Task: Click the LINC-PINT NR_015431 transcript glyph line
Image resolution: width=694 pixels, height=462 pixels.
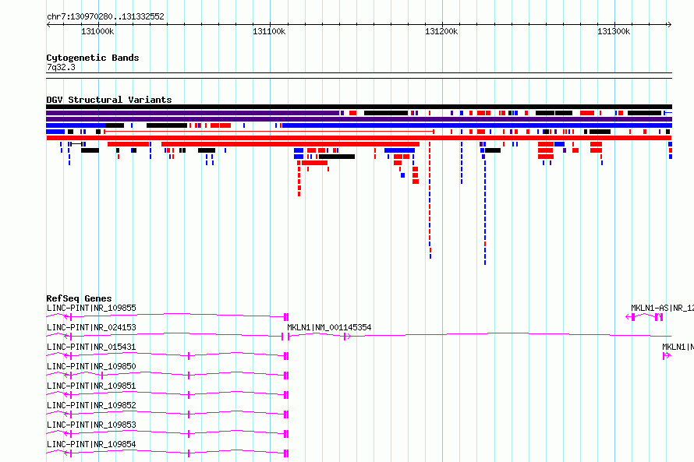Action: click(x=168, y=355)
